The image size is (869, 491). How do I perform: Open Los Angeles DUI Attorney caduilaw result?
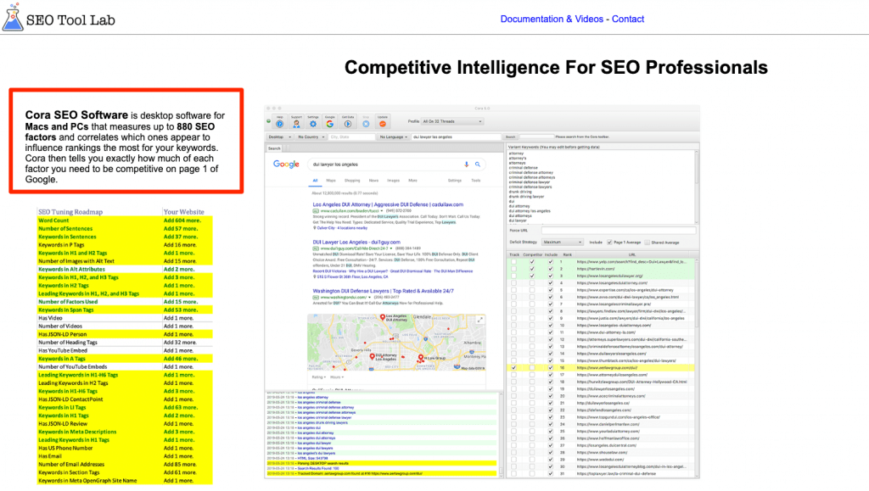388,205
